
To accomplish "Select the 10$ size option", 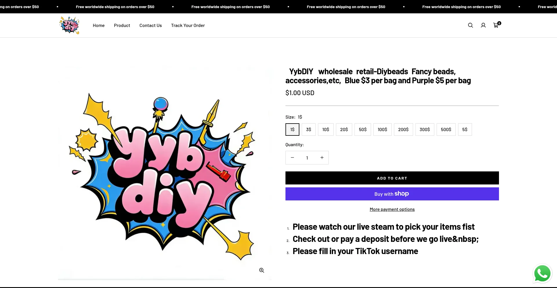I will coord(325,129).
